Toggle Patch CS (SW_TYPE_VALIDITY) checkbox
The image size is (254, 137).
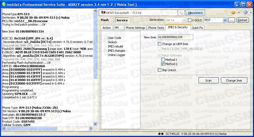[160, 49]
